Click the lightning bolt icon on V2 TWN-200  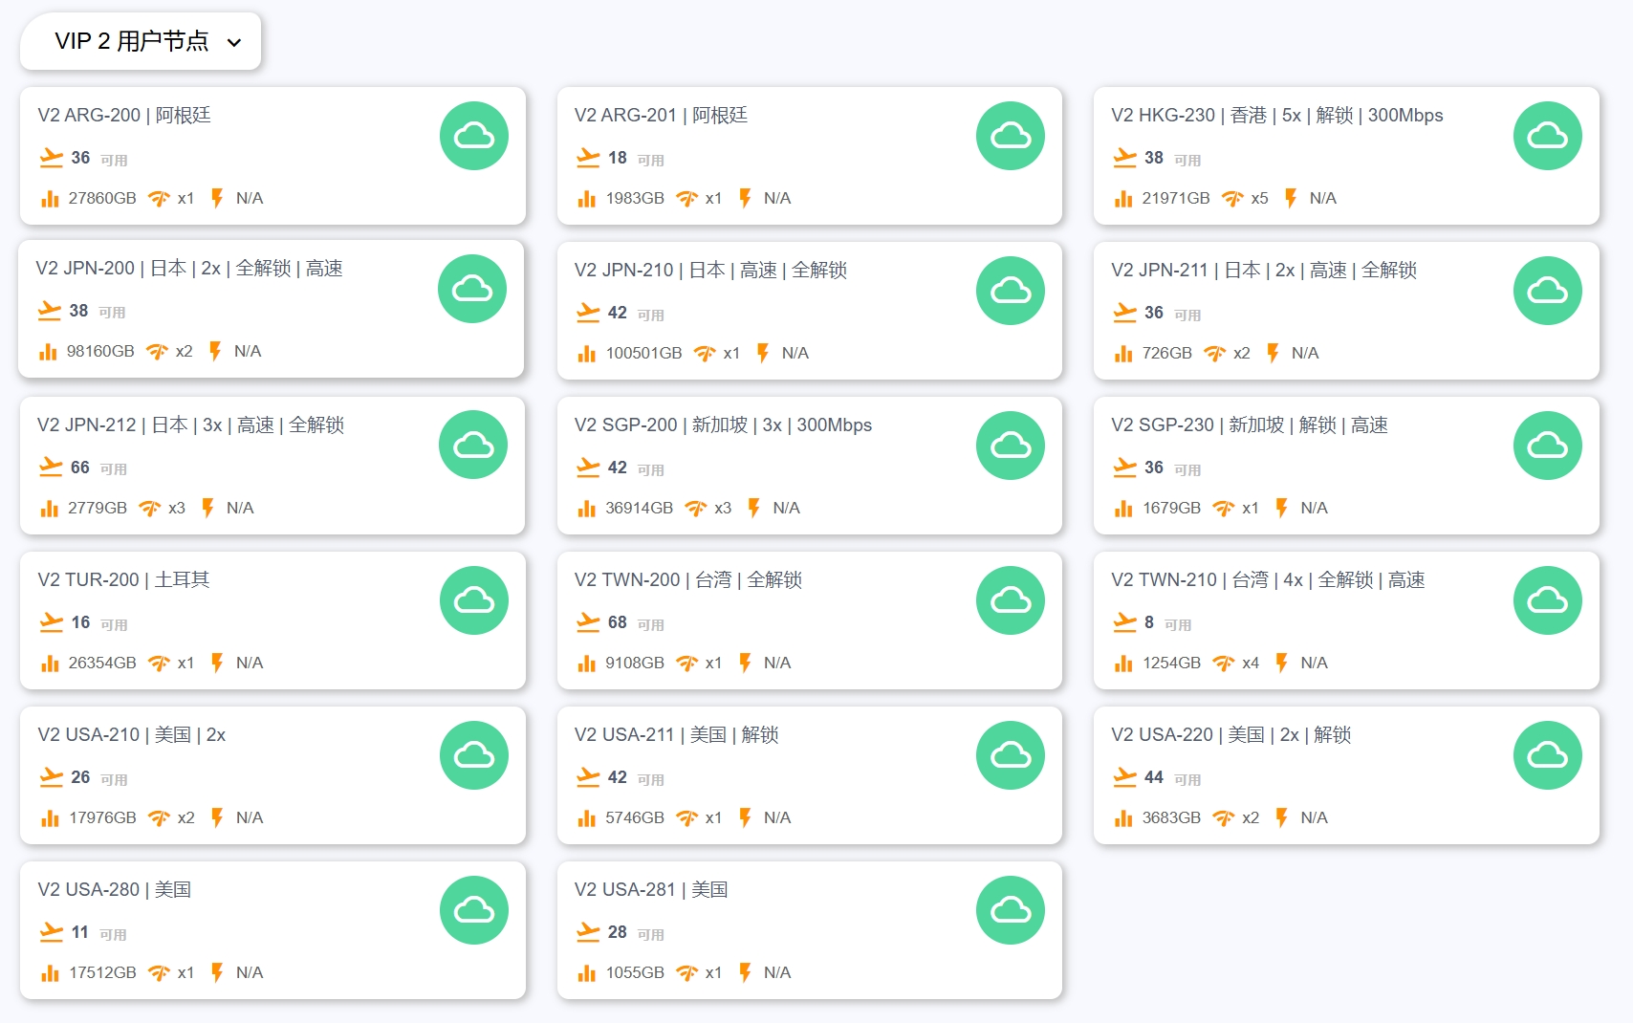pyautogui.click(x=745, y=663)
